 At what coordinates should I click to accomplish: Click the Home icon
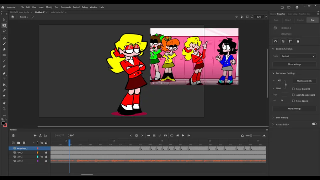3,7
